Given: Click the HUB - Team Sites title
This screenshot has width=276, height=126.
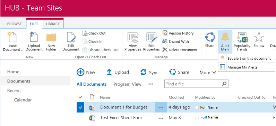Looking at the screenshot, I should point(33,8).
